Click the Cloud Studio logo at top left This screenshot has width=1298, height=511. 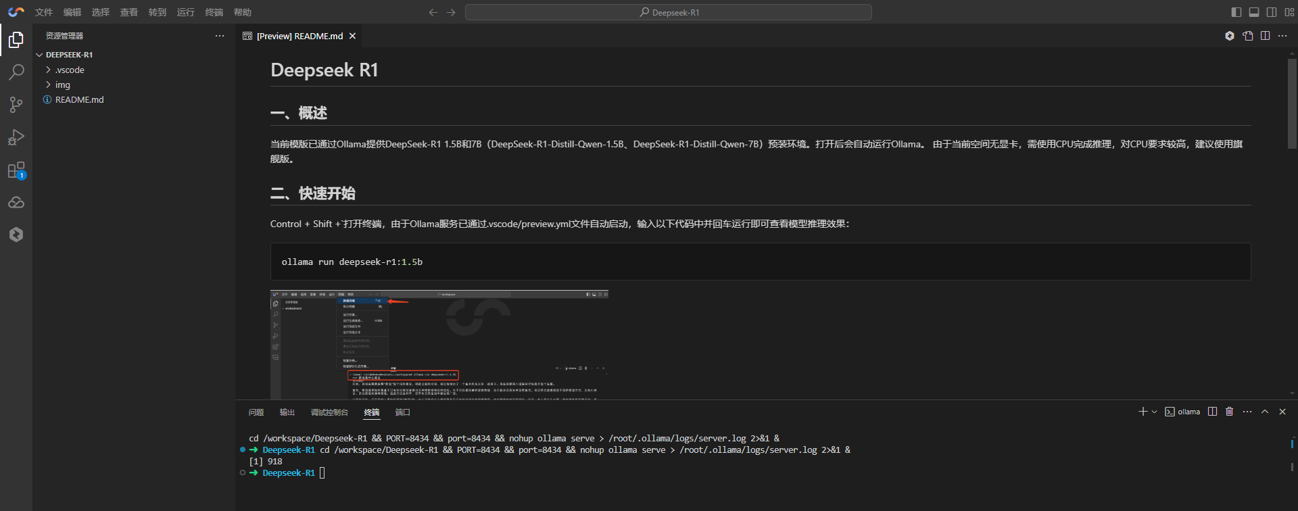coord(16,12)
